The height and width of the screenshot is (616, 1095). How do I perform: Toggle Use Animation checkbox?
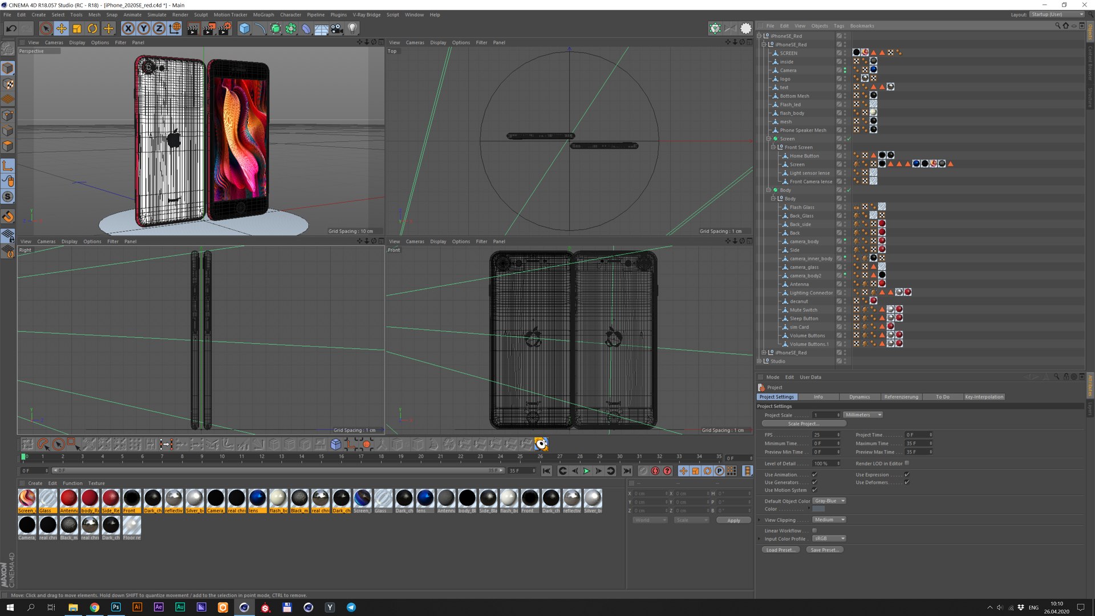[814, 475]
